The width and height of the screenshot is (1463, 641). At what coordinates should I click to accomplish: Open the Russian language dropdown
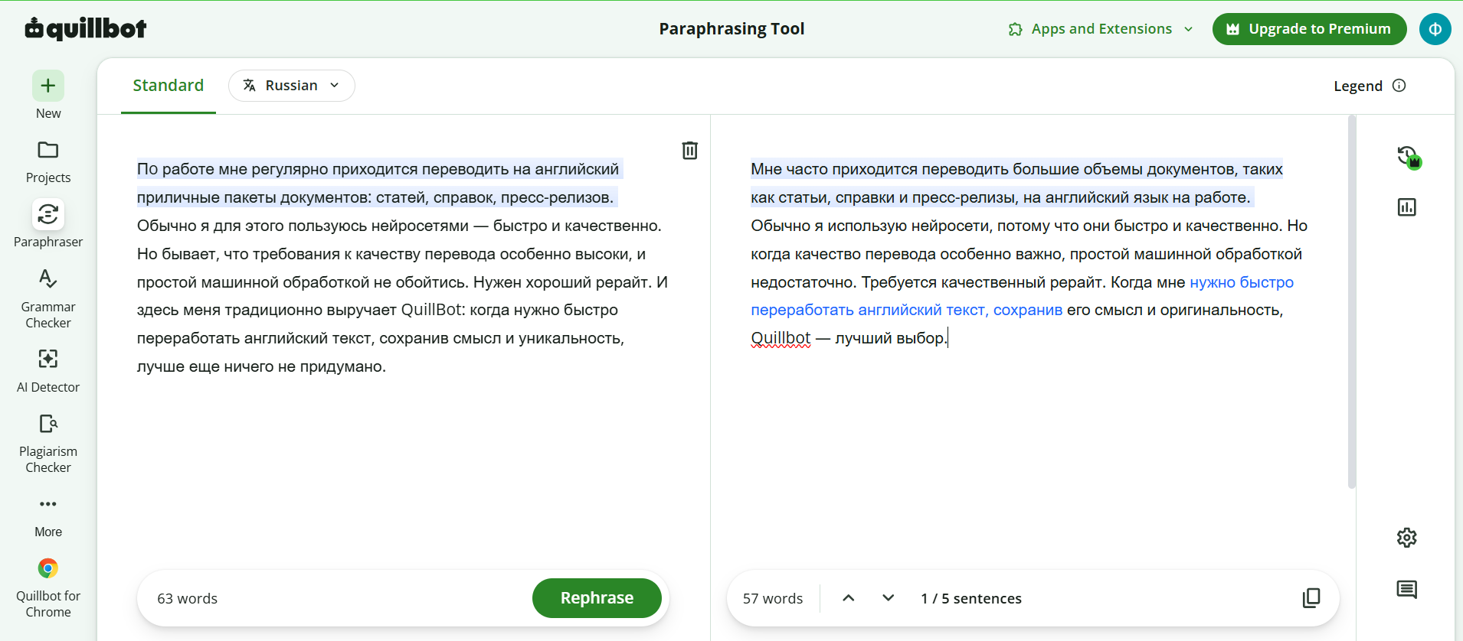pos(292,86)
